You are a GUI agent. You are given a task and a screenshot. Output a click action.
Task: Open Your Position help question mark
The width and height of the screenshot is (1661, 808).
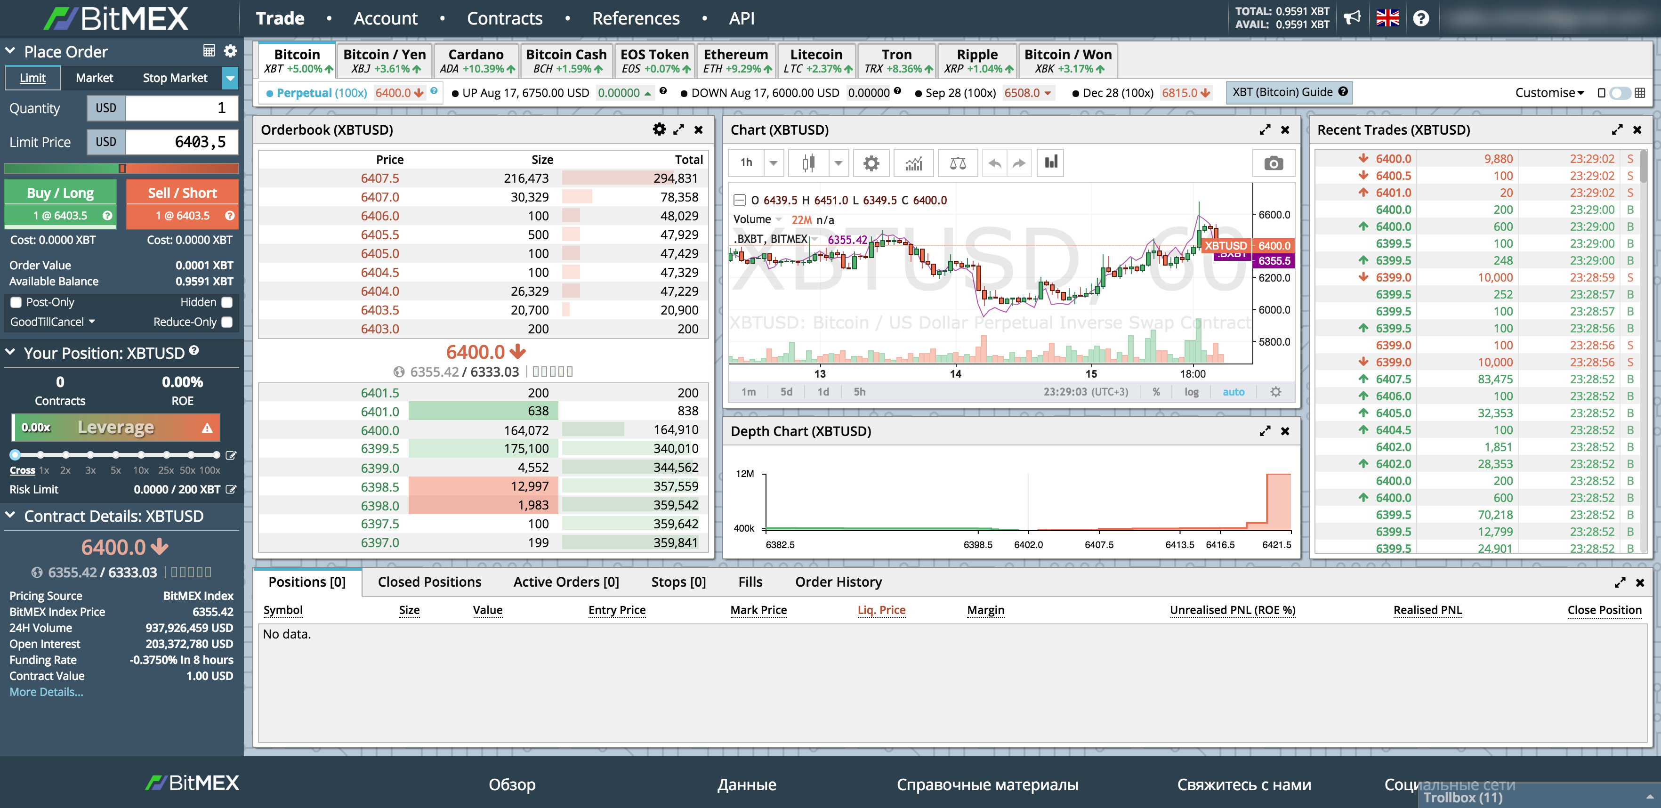coord(194,351)
